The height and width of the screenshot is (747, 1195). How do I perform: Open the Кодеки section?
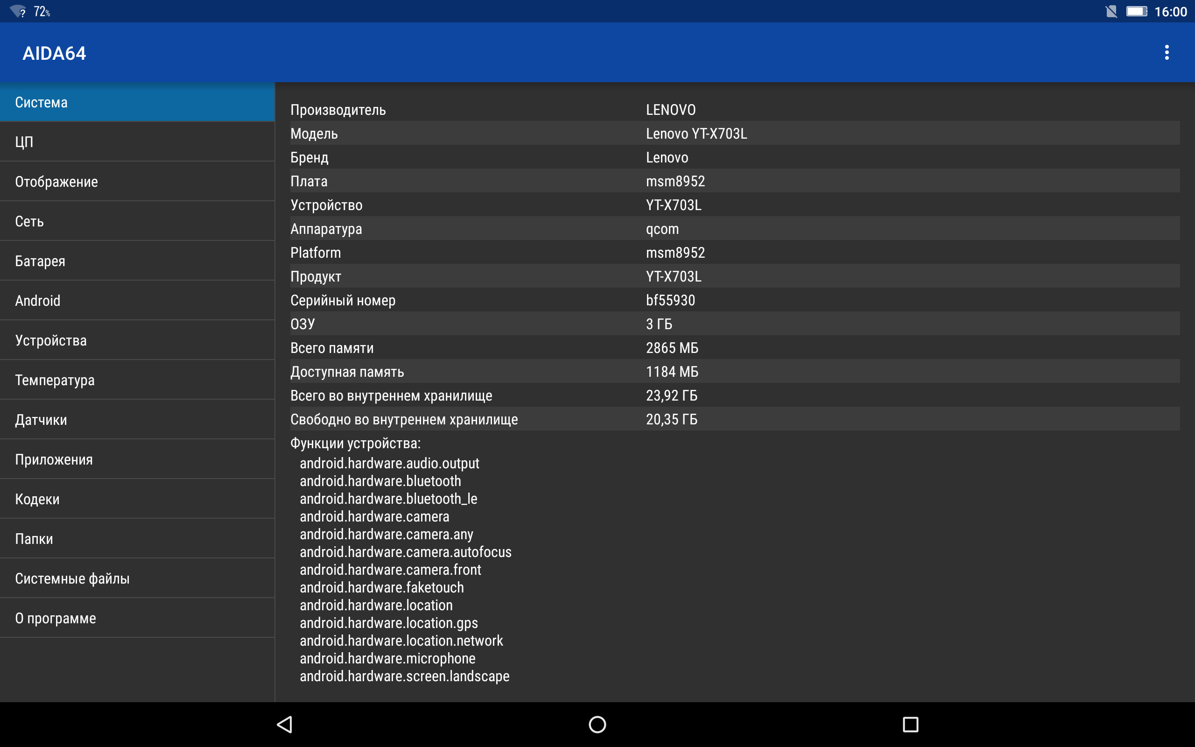pos(137,499)
